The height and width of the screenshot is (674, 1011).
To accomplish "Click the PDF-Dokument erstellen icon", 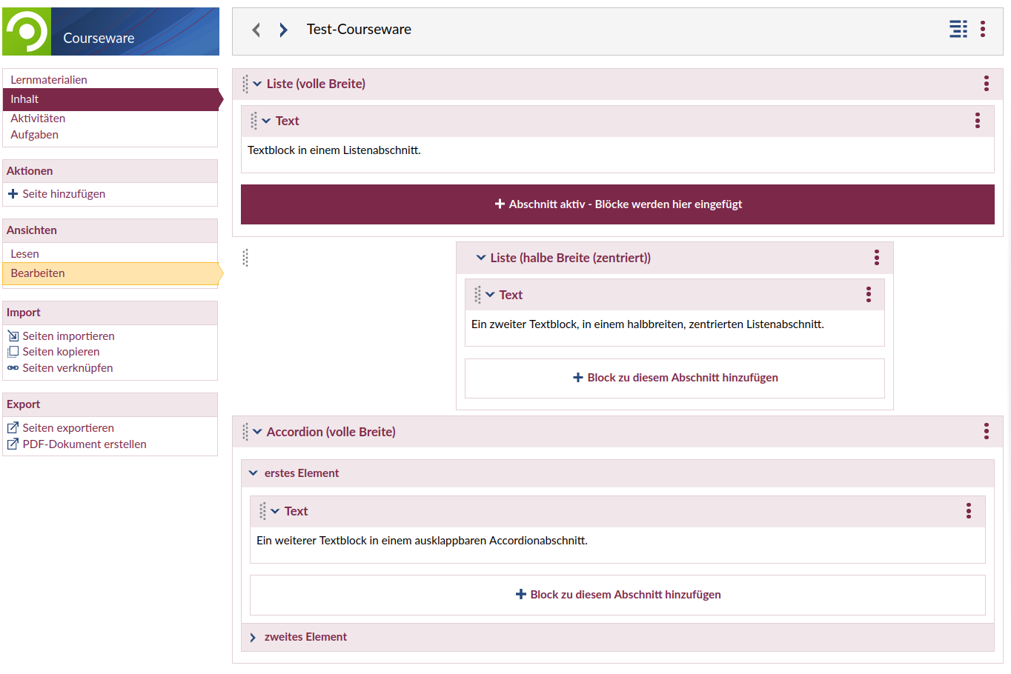I will coord(13,444).
